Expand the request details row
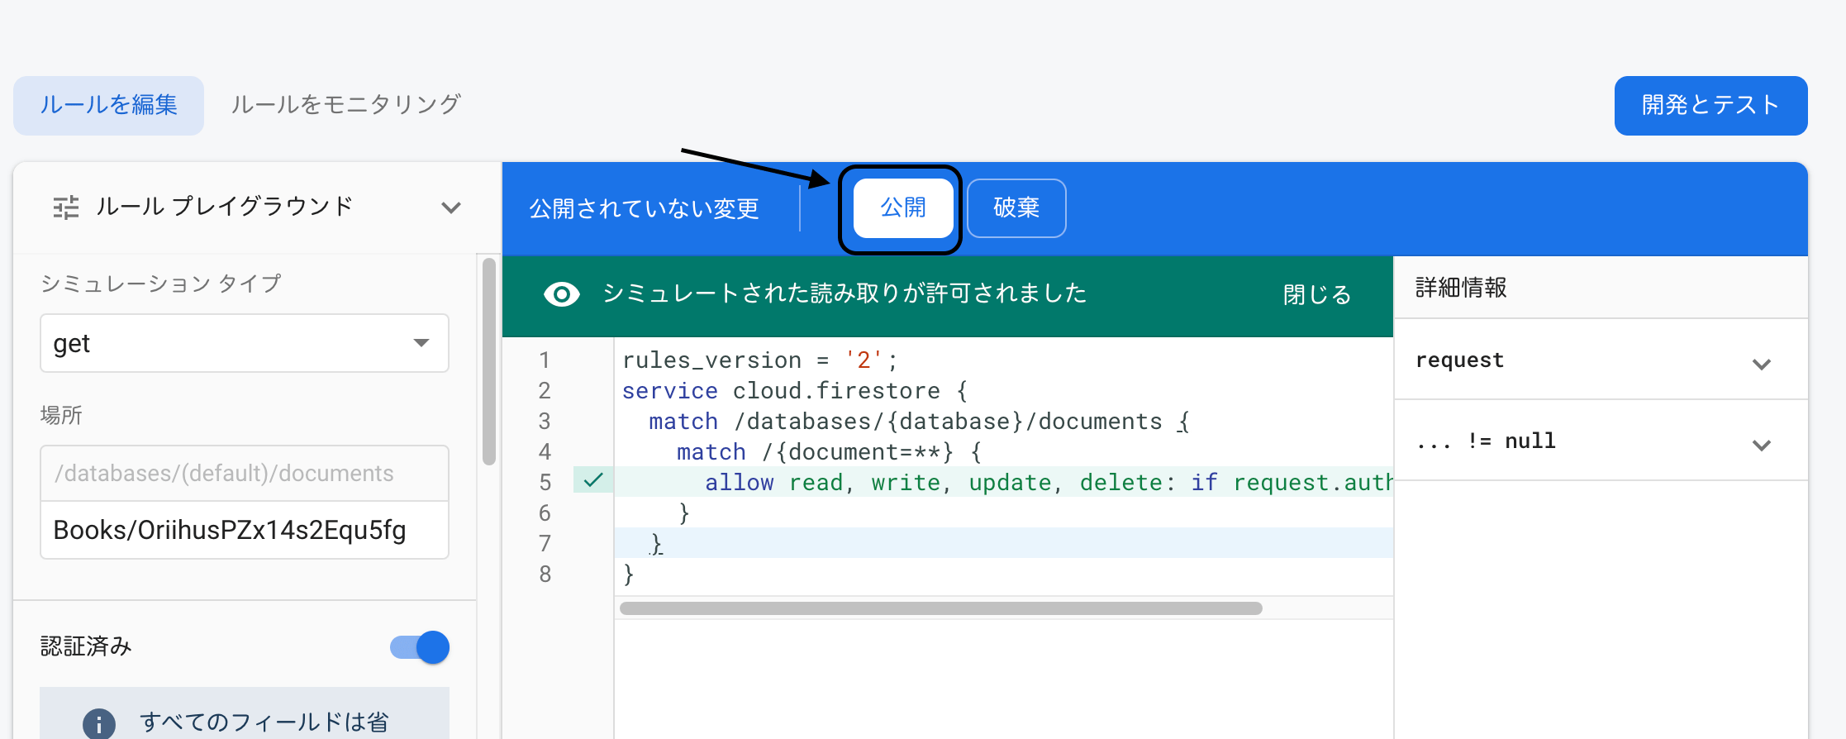This screenshot has height=739, width=1846. tap(1601, 360)
